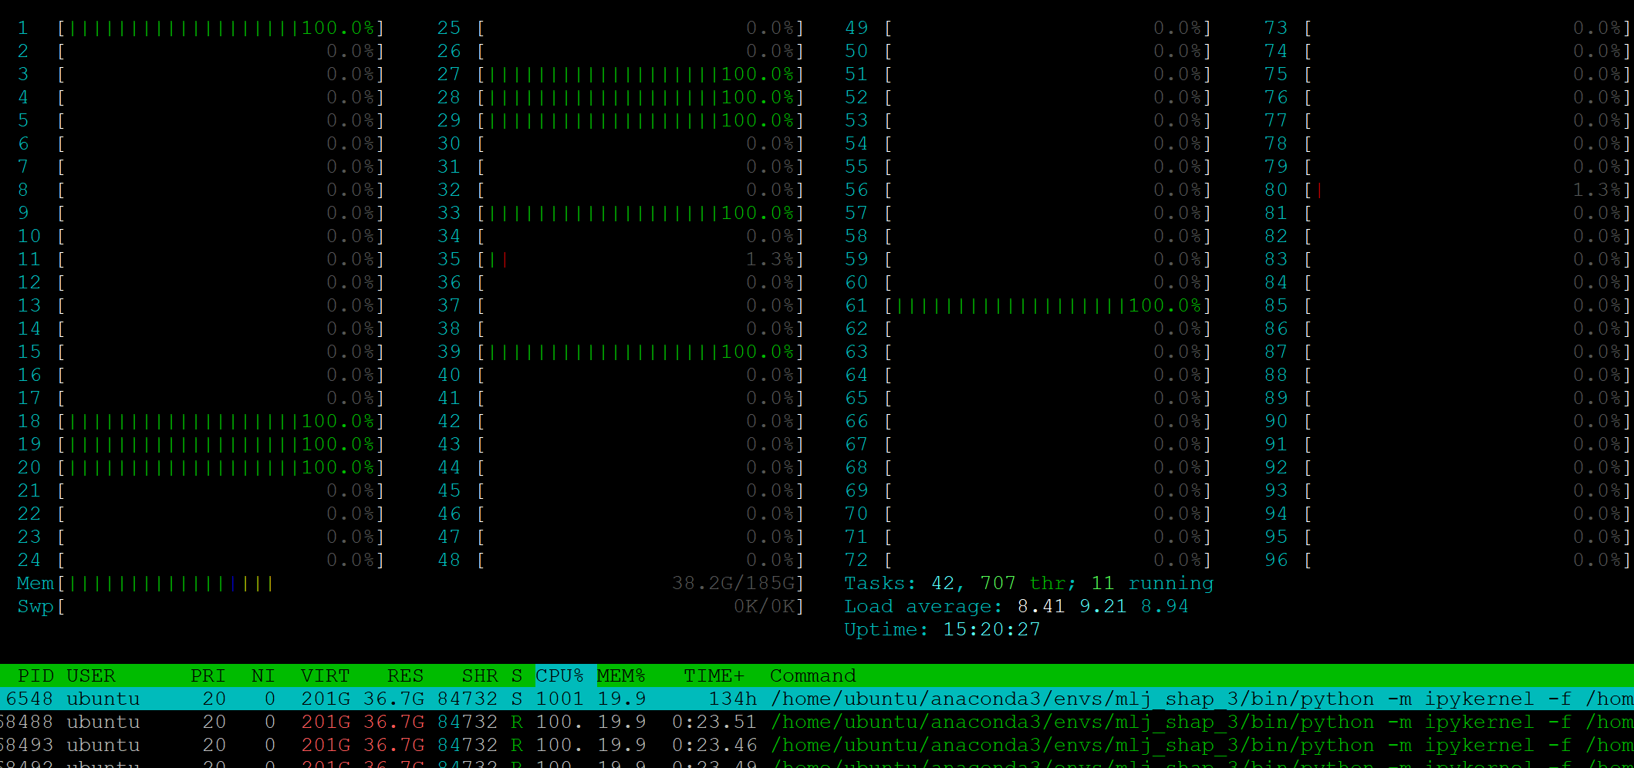Click the Uptime display text
1634x768 pixels.
coord(941,629)
